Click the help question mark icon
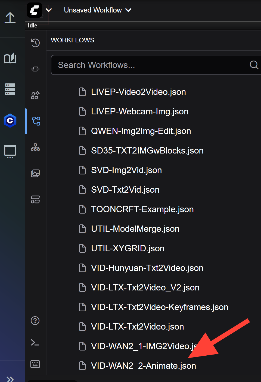This screenshot has height=382, width=261. click(x=35, y=321)
